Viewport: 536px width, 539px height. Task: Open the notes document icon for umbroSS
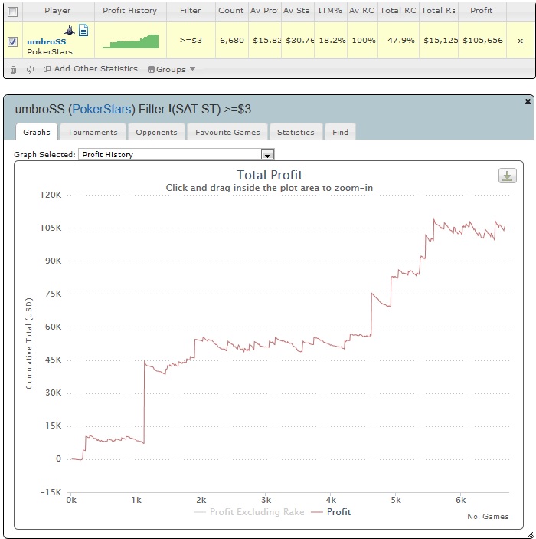[83, 30]
